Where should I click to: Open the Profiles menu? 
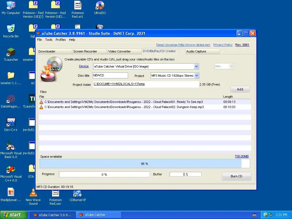(x=60, y=40)
